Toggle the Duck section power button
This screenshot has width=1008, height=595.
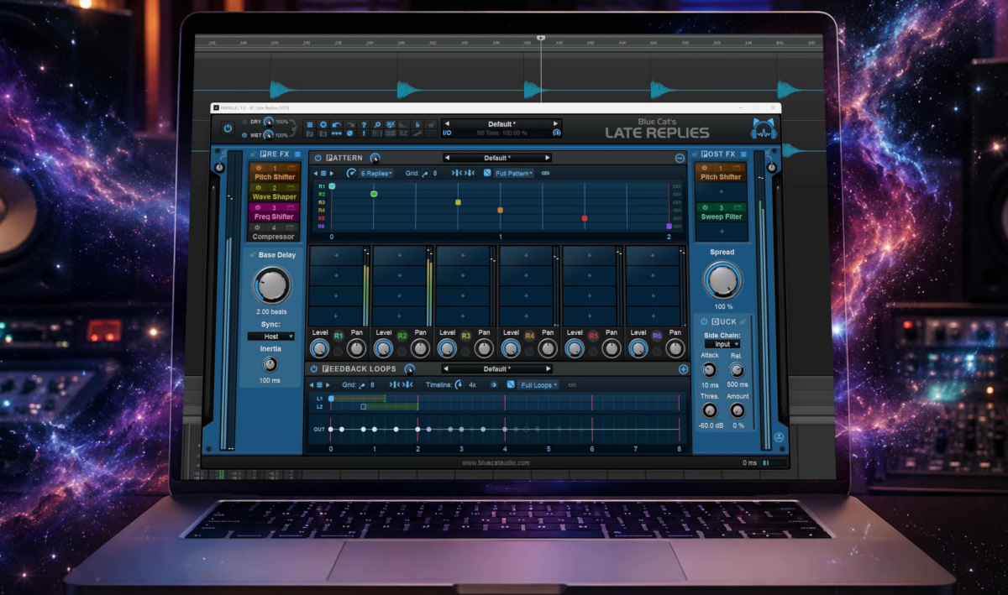click(x=704, y=321)
